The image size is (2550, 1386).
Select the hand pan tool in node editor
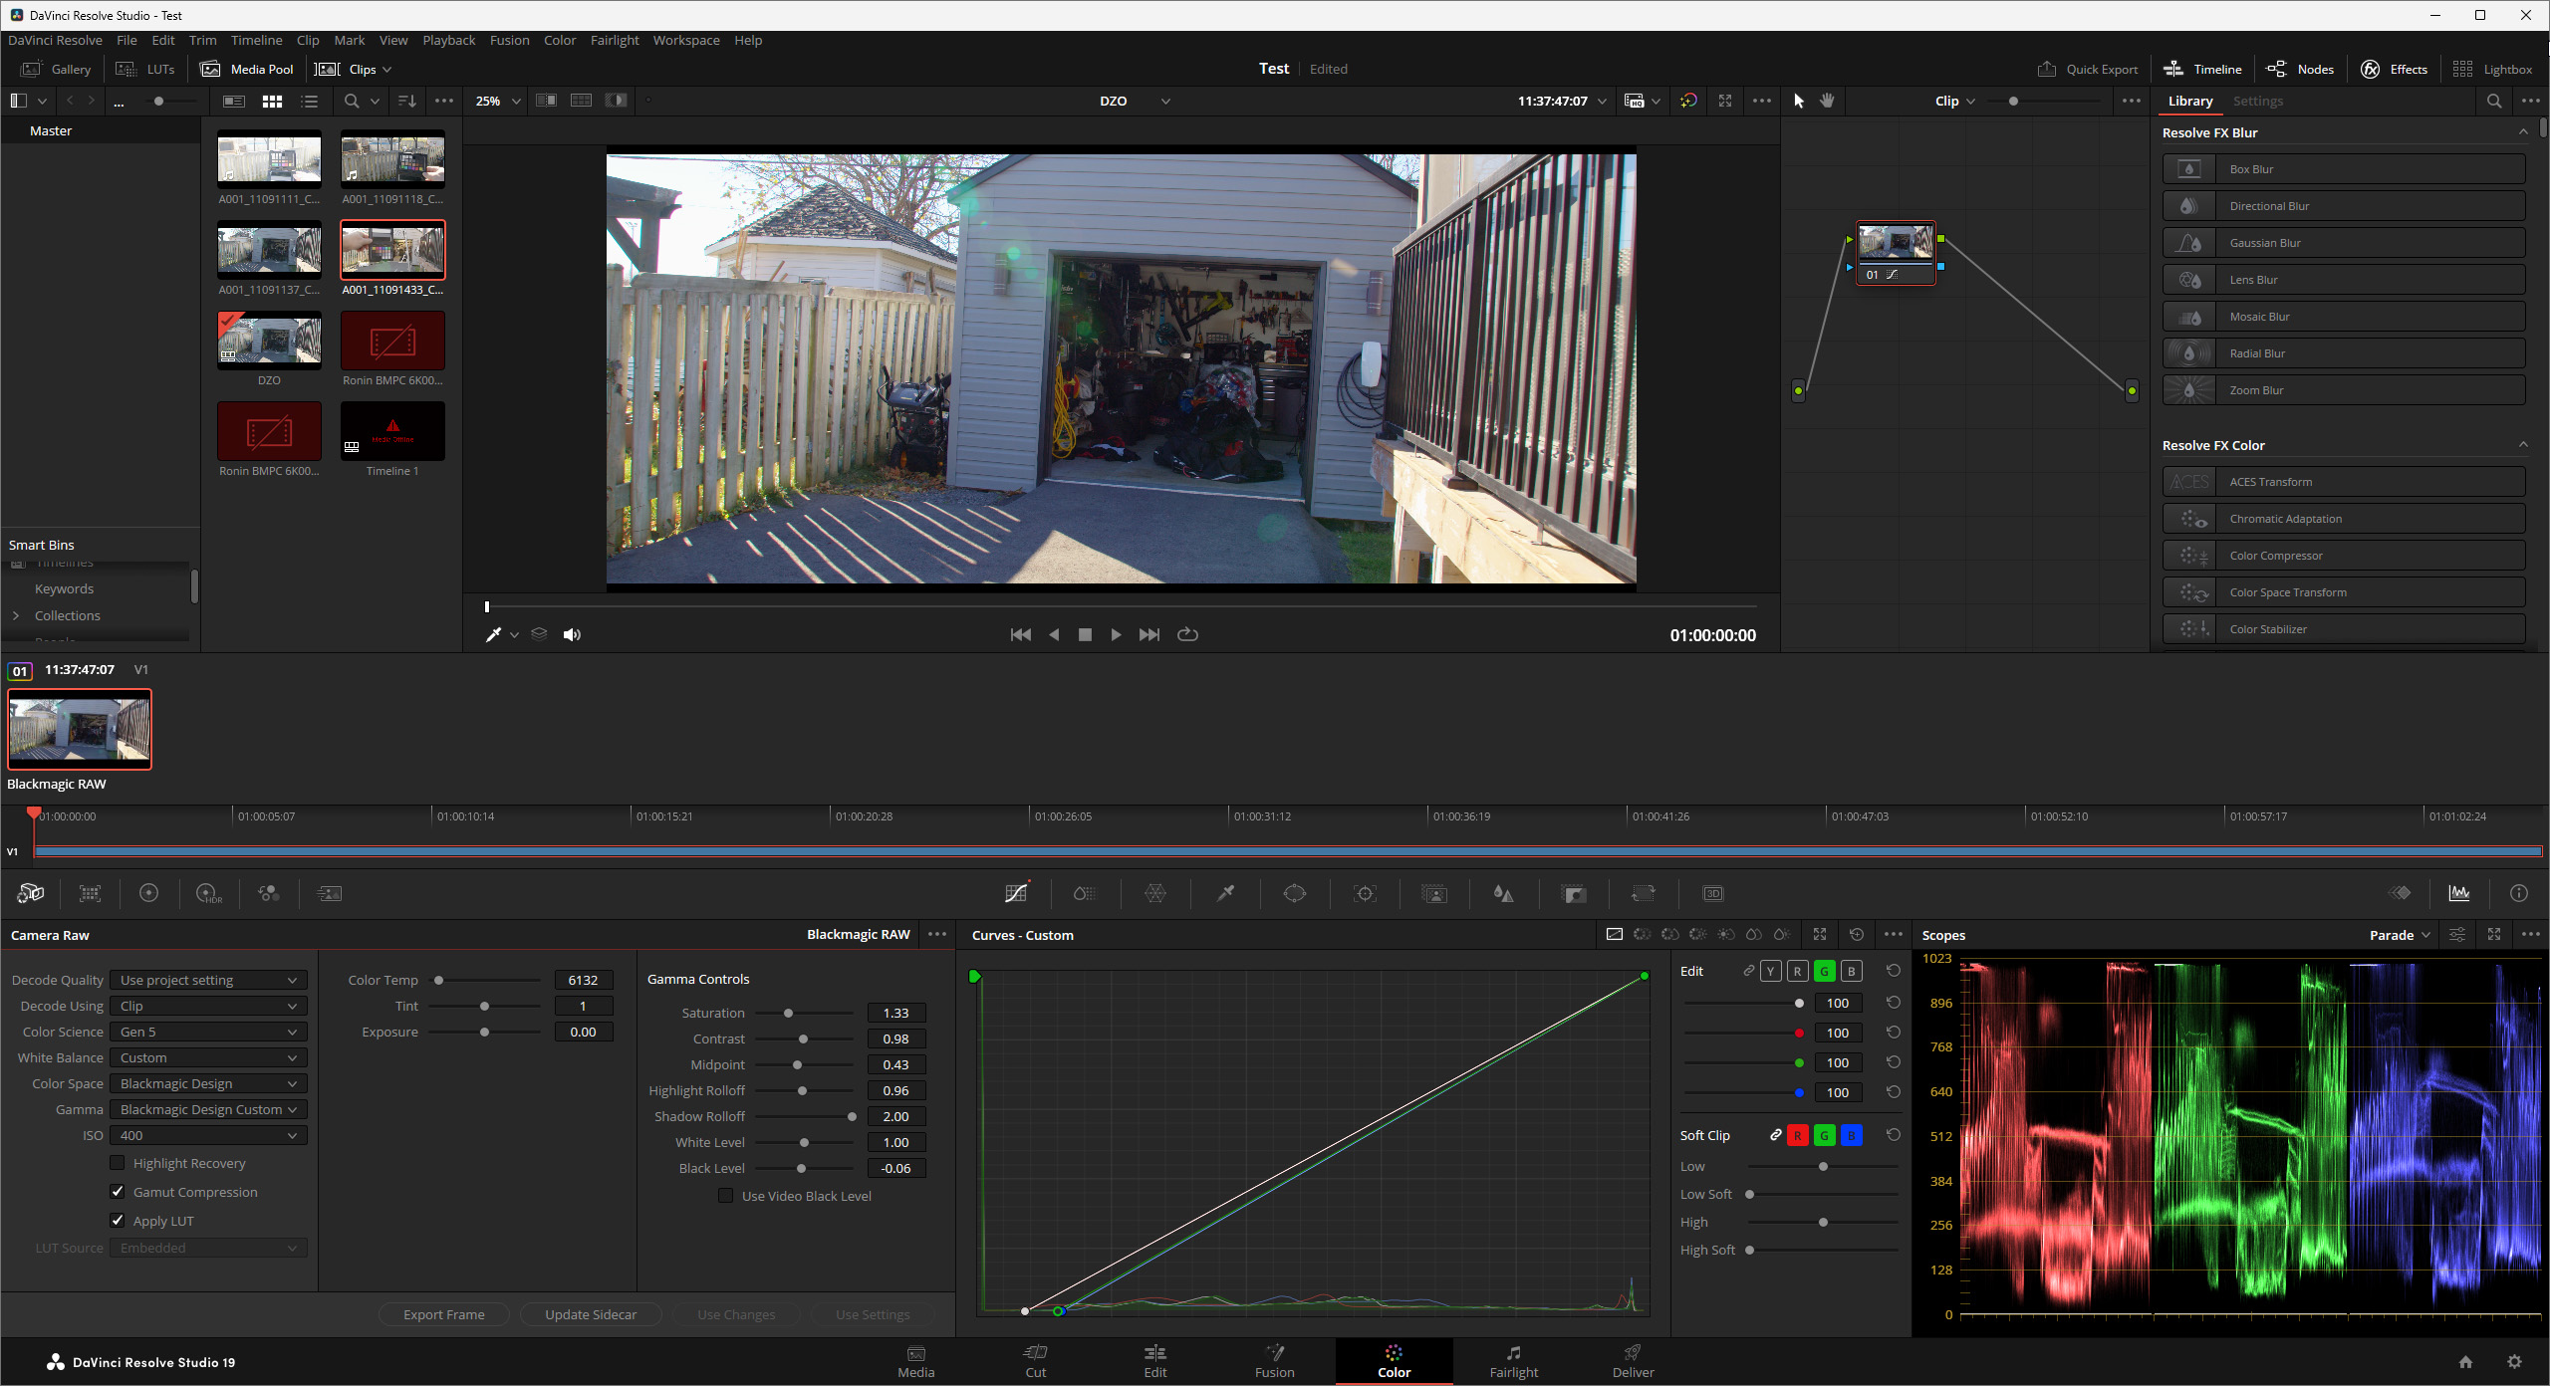coord(1827,101)
